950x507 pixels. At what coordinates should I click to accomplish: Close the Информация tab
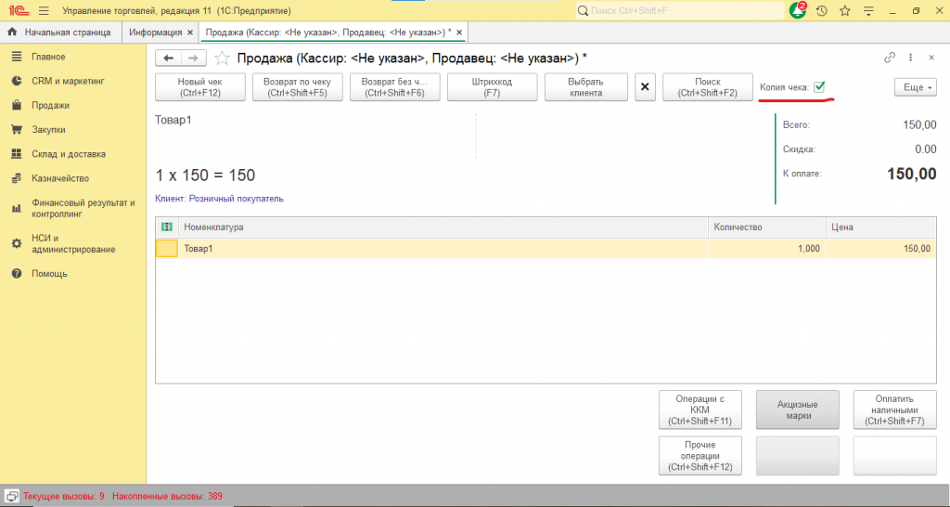coord(190,32)
